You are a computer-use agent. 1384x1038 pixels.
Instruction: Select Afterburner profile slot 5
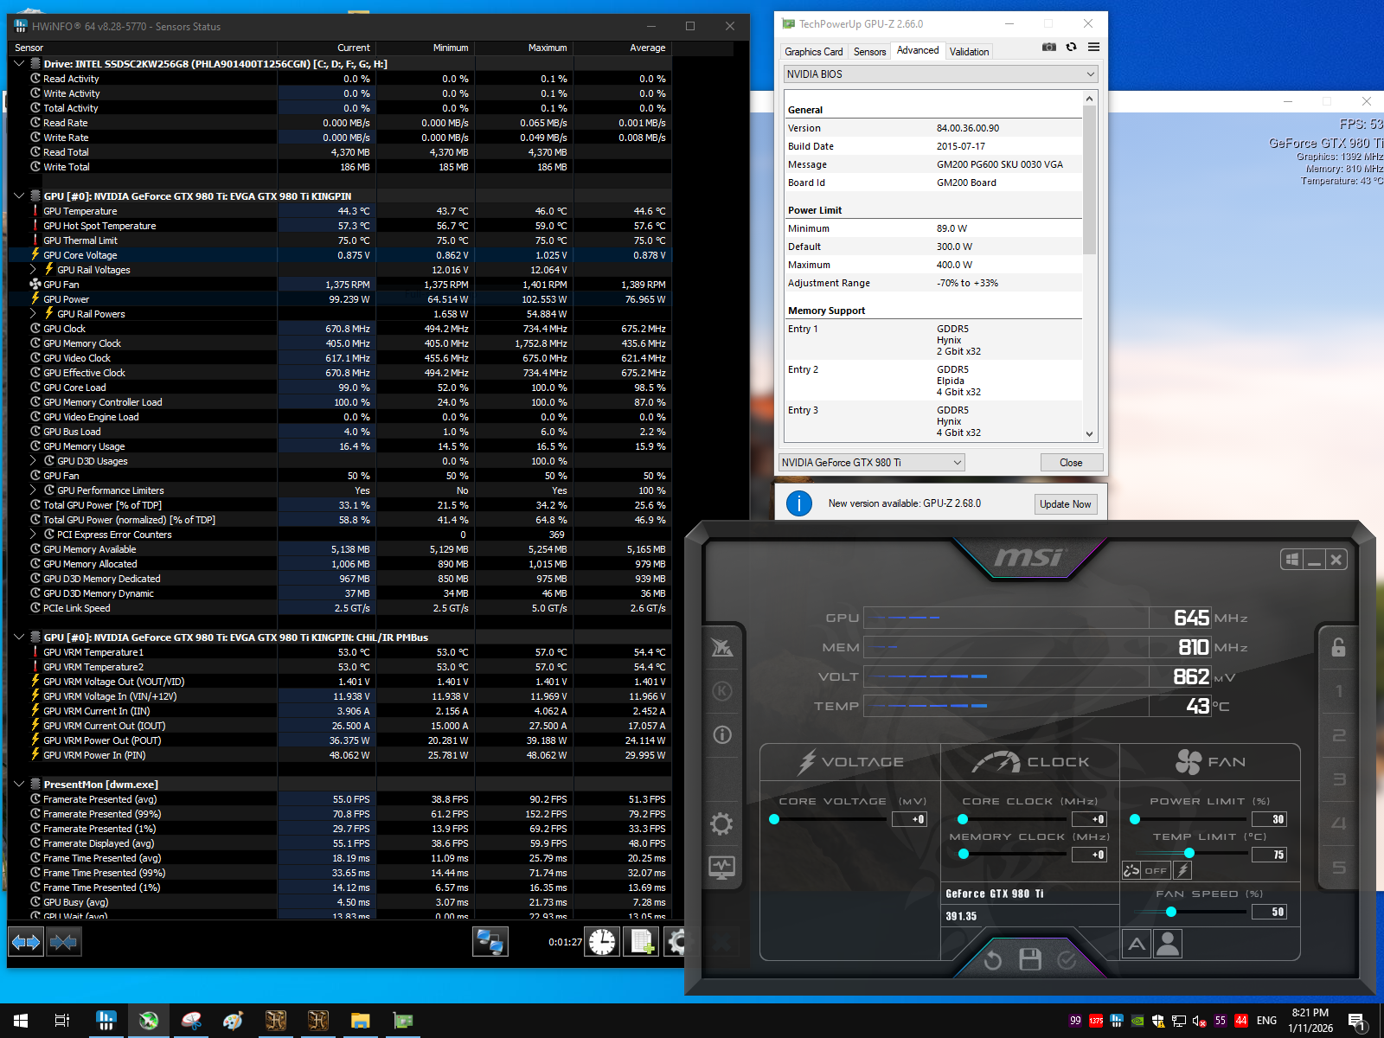pyautogui.click(x=1339, y=868)
